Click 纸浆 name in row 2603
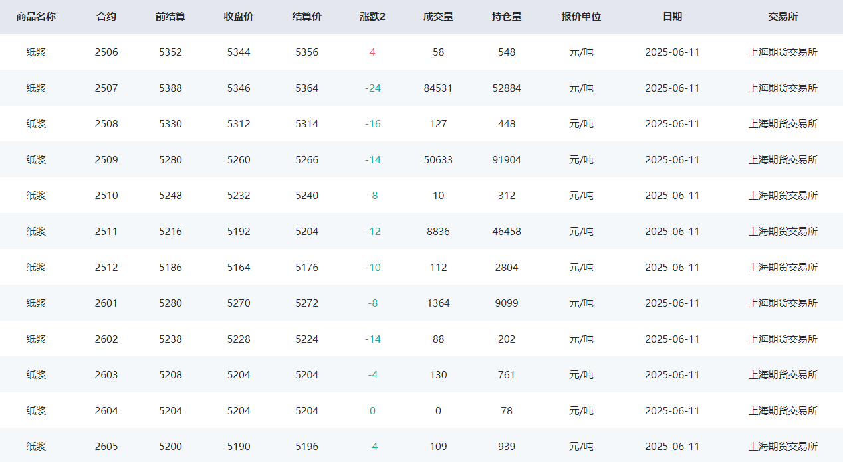The height and width of the screenshot is (462, 843). [36, 375]
